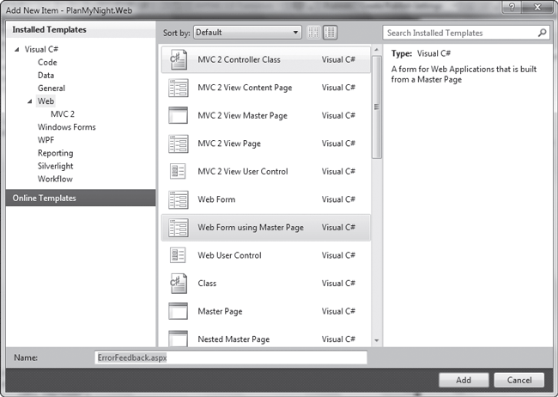The height and width of the screenshot is (397, 558).
Task: Select the Class template C# icon
Action: click(178, 284)
